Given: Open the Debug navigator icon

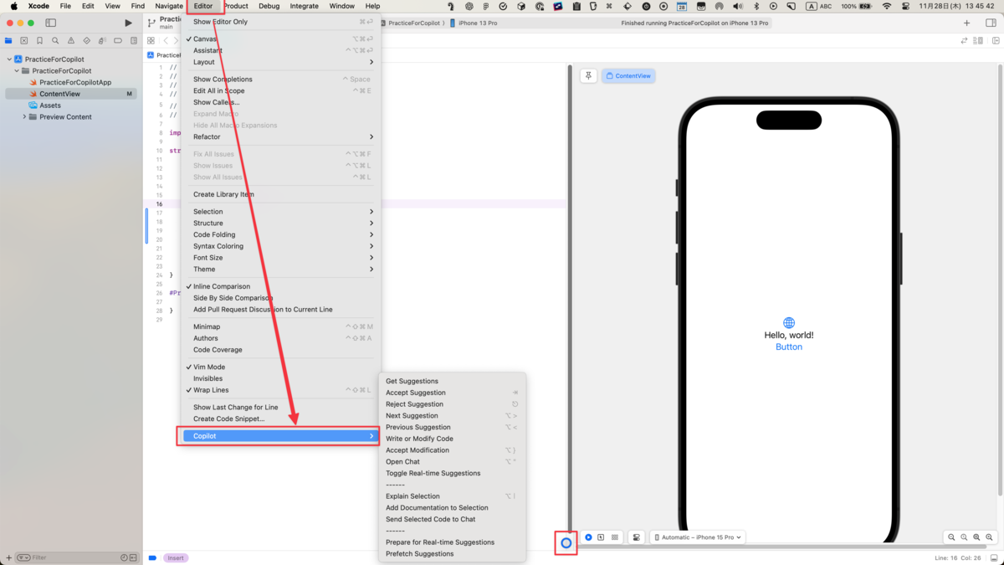Looking at the screenshot, I should [x=102, y=40].
